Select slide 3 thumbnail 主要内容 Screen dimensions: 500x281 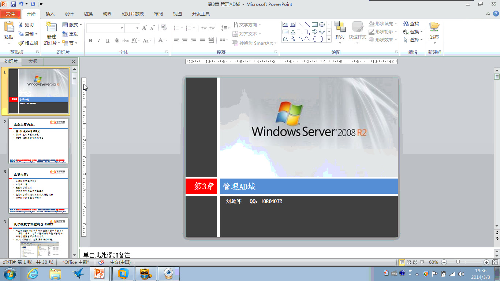pos(39,191)
